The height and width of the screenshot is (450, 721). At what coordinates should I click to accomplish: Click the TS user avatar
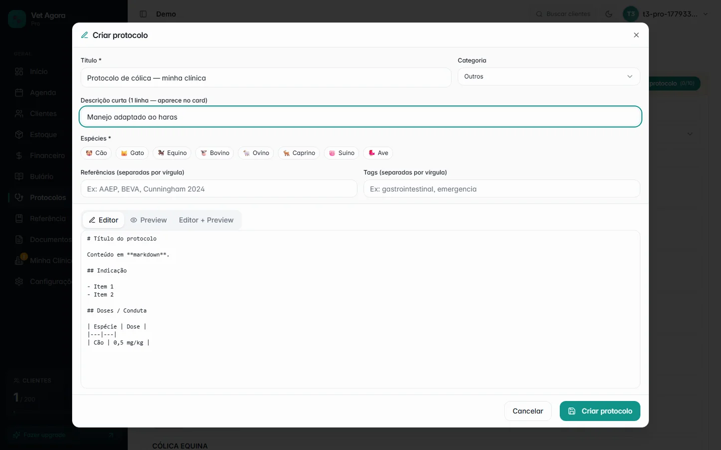pos(631,14)
